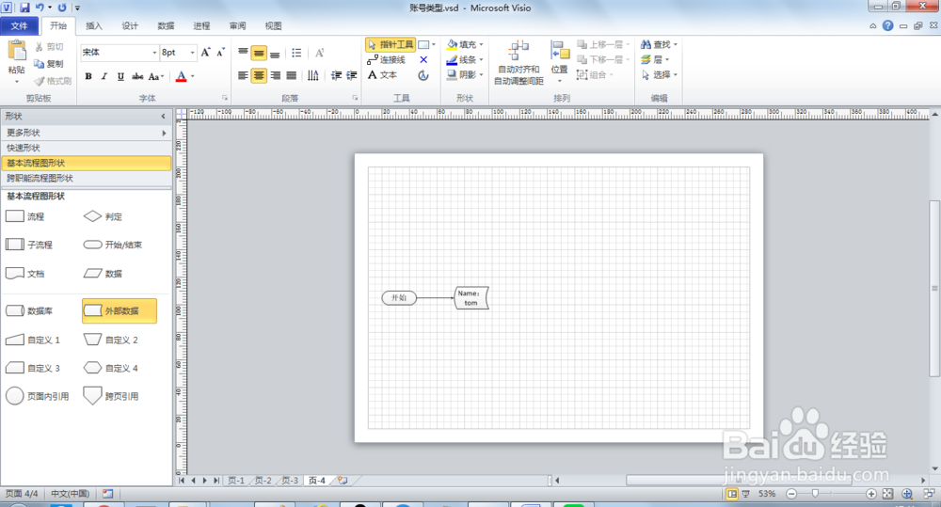Click the text direction icon
The image size is (941, 507).
312,75
